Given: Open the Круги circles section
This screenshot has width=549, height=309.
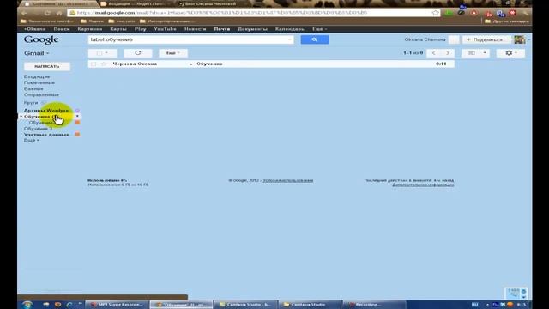Looking at the screenshot, I should [31, 103].
